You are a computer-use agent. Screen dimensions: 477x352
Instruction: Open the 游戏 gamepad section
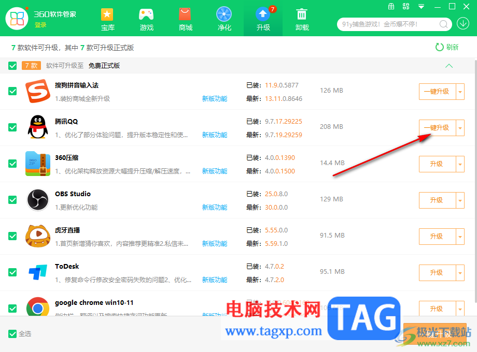[x=146, y=20]
